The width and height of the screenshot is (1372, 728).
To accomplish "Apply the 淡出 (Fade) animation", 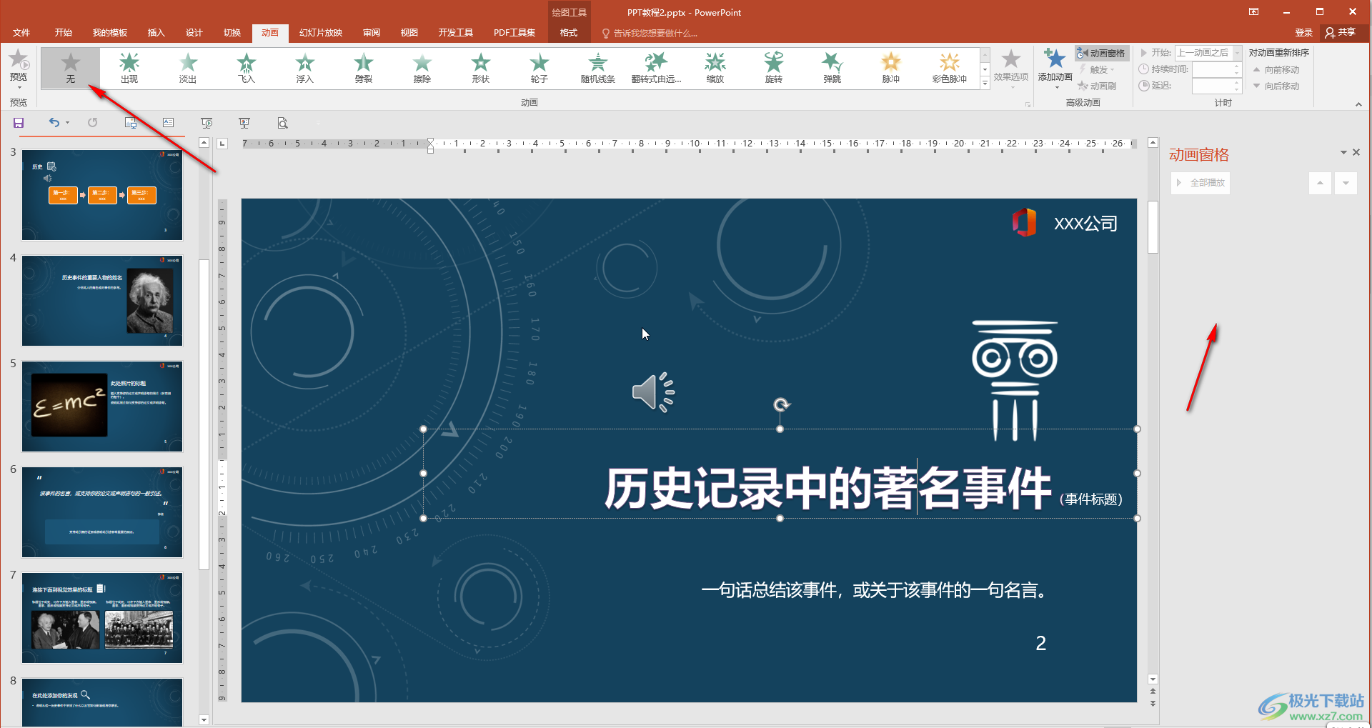I will 188,69.
